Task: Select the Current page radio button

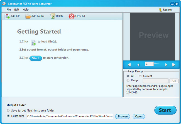Action: tap(140, 76)
